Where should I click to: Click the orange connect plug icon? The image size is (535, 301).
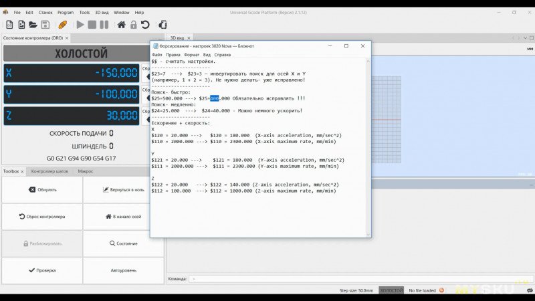62,25
